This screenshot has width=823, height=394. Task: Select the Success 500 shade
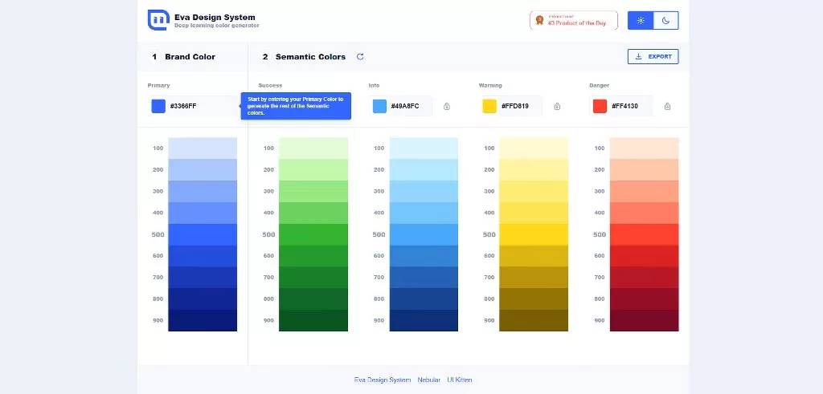(x=313, y=235)
